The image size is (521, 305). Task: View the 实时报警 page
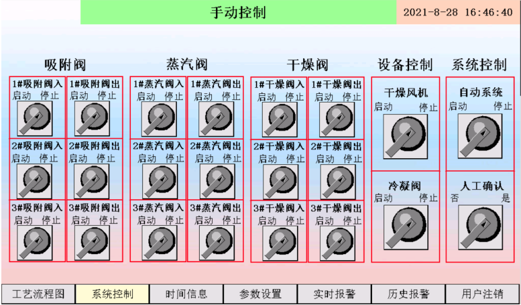pos(335,294)
